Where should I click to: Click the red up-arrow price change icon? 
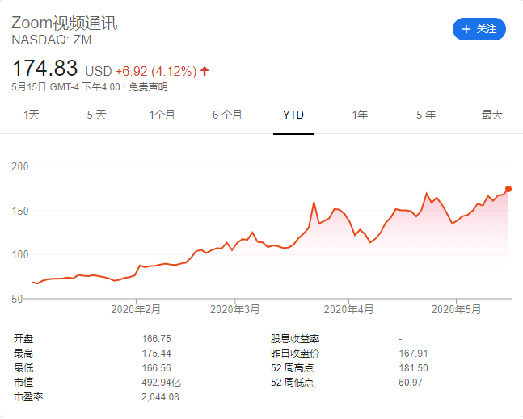(x=205, y=71)
